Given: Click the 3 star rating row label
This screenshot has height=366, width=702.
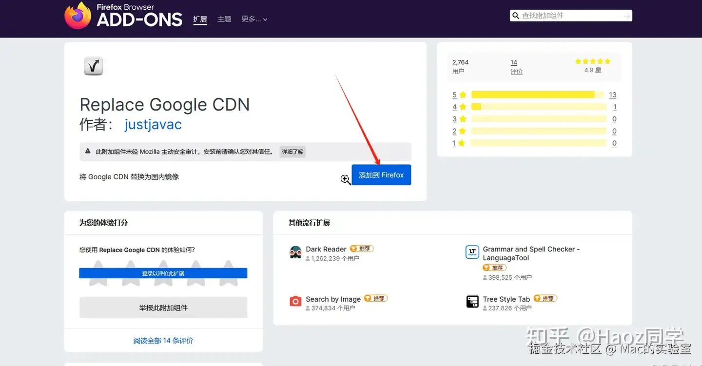Looking at the screenshot, I should point(459,119).
